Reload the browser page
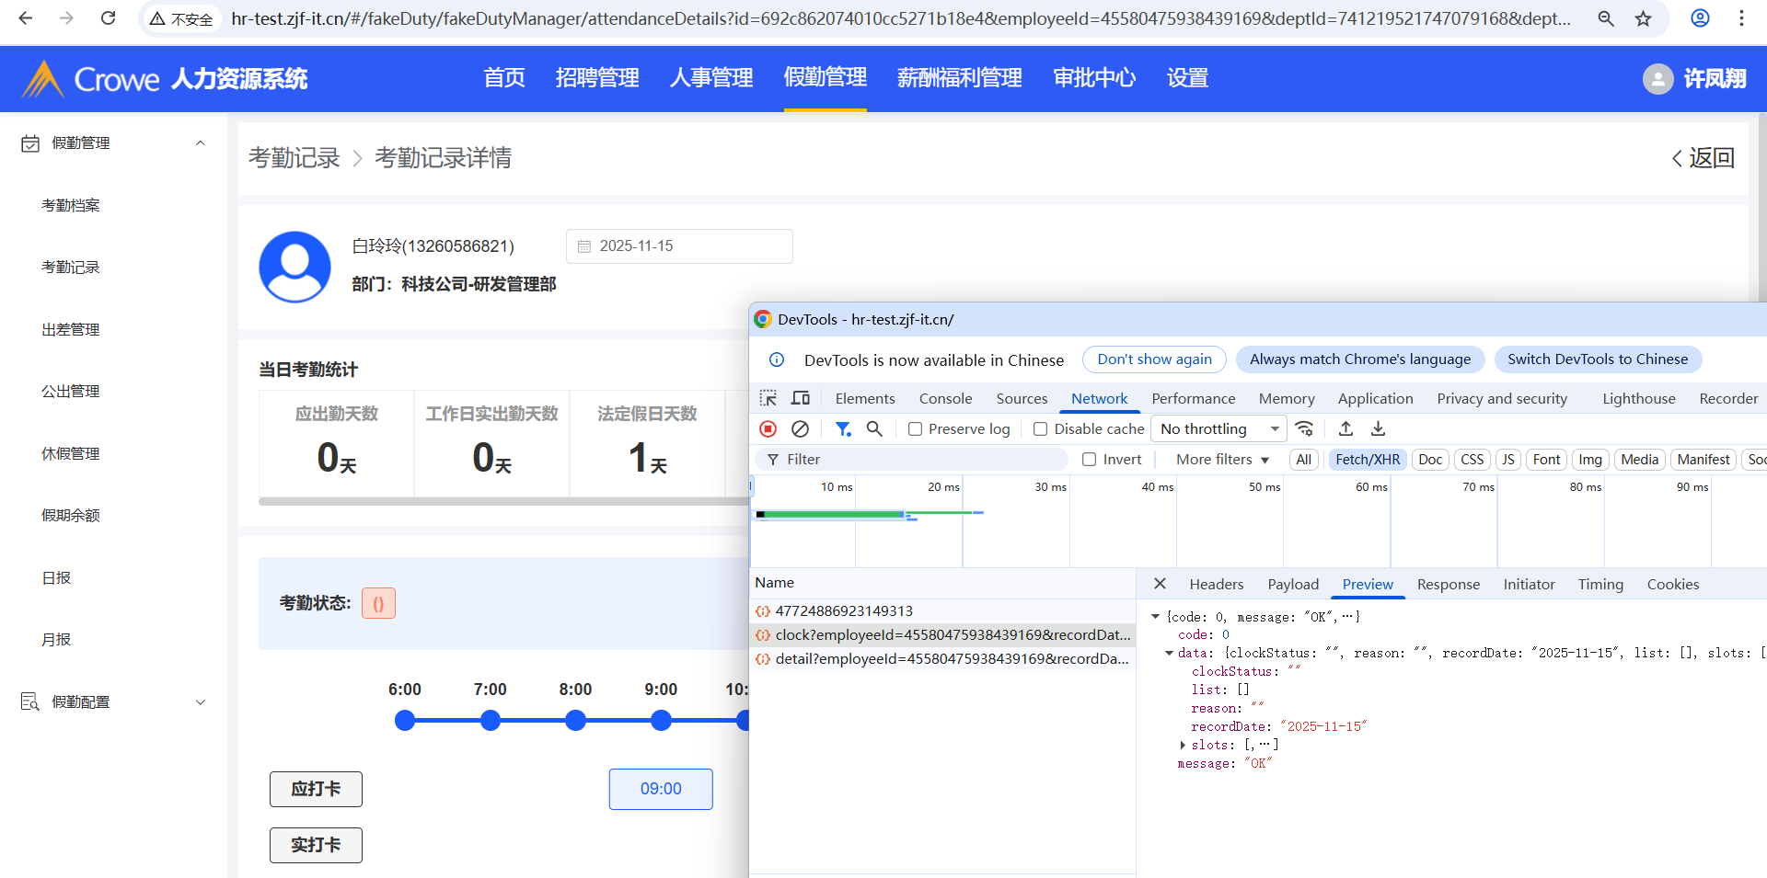 pyautogui.click(x=108, y=18)
